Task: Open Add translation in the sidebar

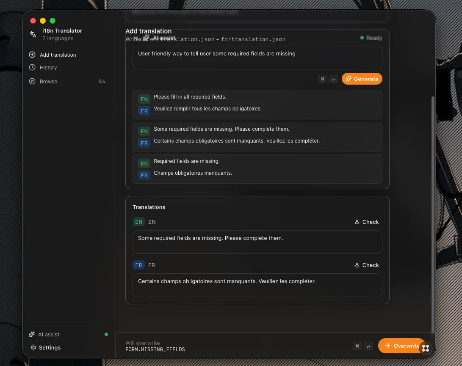Action: coord(67,55)
